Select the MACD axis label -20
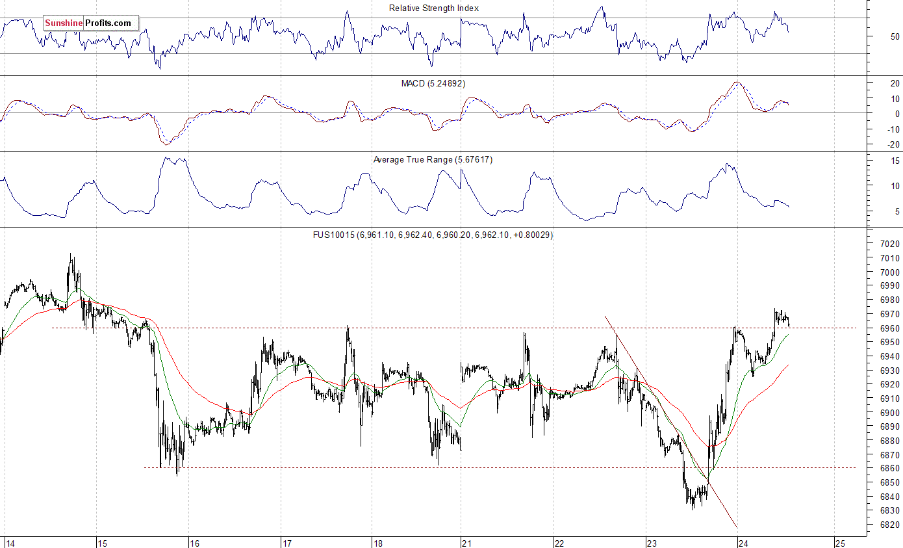This screenshot has height=548, width=903. click(x=893, y=144)
